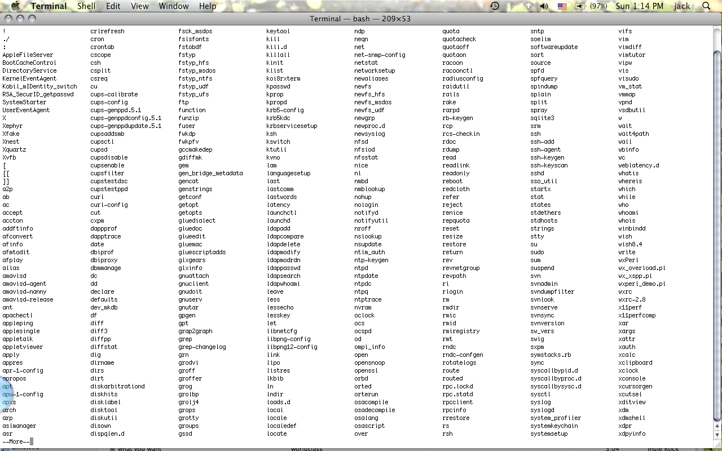This screenshot has width=722, height=451.
Task: Click the blinking cursor at More prompt
Action: 33,441
